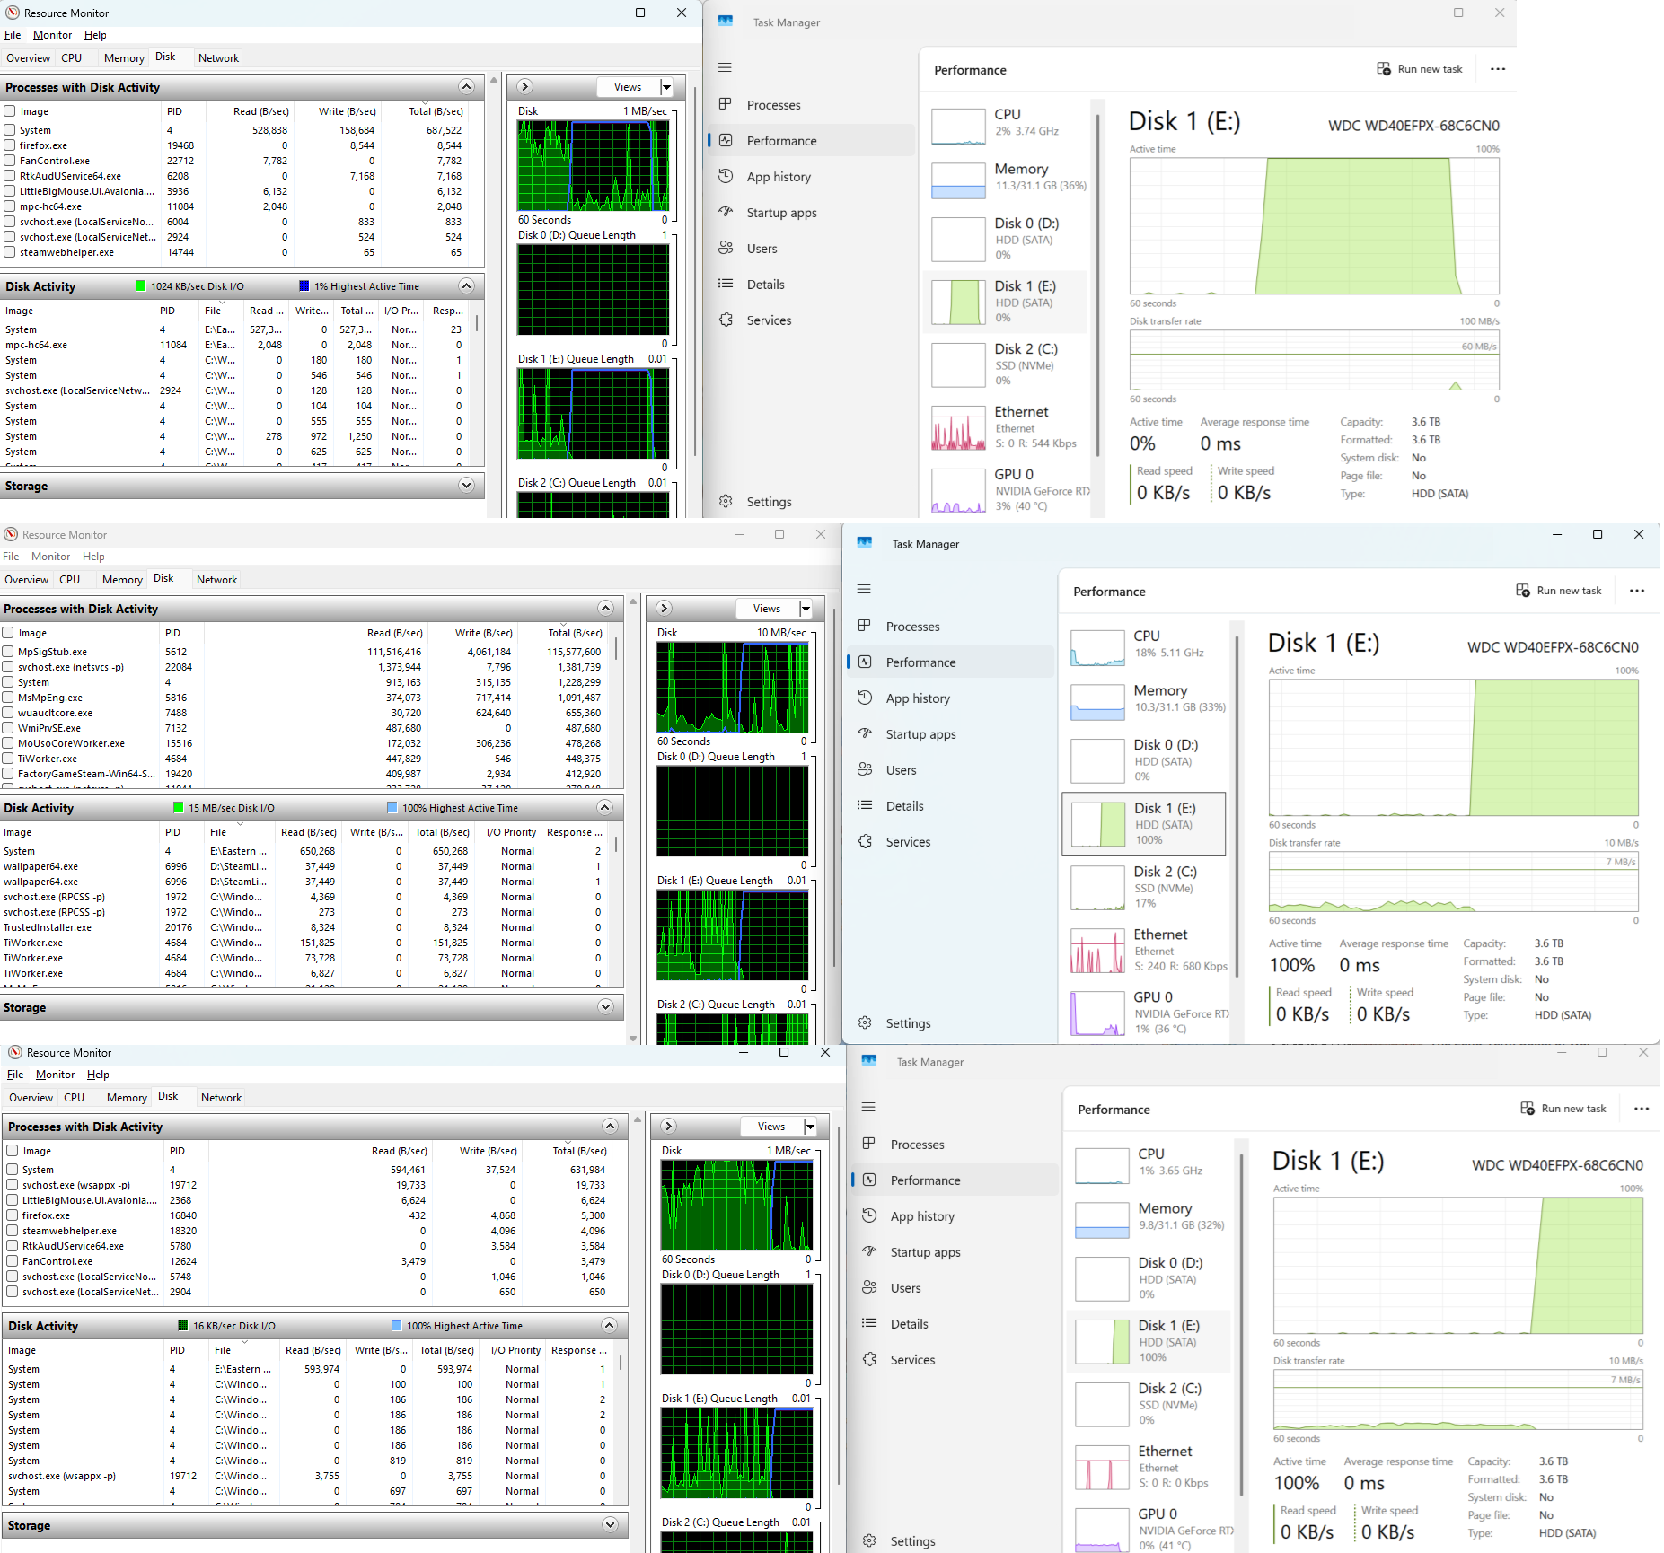Switch to the Network tab in the top Resource Monitor
This screenshot has width=1664, height=1553.
219,57
